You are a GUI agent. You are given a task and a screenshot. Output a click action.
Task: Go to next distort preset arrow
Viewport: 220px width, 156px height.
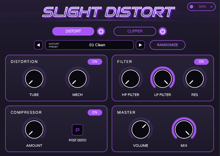point(140,45)
